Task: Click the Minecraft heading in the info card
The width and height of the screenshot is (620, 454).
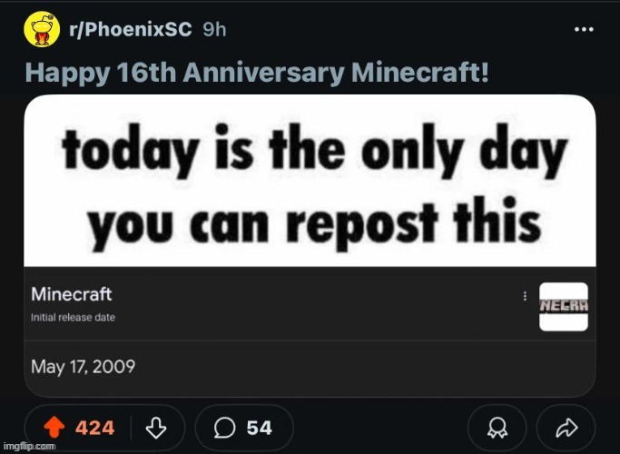Action: point(71,294)
